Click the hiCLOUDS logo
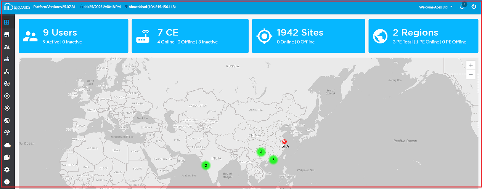This screenshot has width=482, height=189. pos(17,7)
